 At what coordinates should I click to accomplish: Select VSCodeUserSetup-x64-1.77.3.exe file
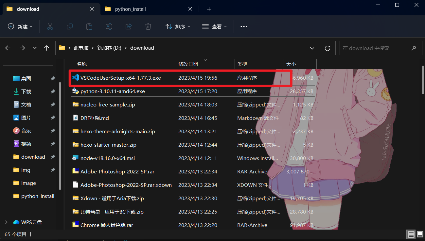[x=120, y=78]
